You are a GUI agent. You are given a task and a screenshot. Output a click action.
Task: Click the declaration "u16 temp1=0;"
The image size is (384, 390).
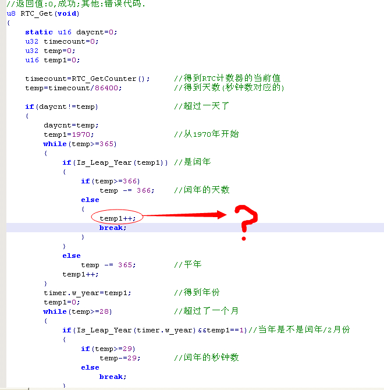pos(52,60)
